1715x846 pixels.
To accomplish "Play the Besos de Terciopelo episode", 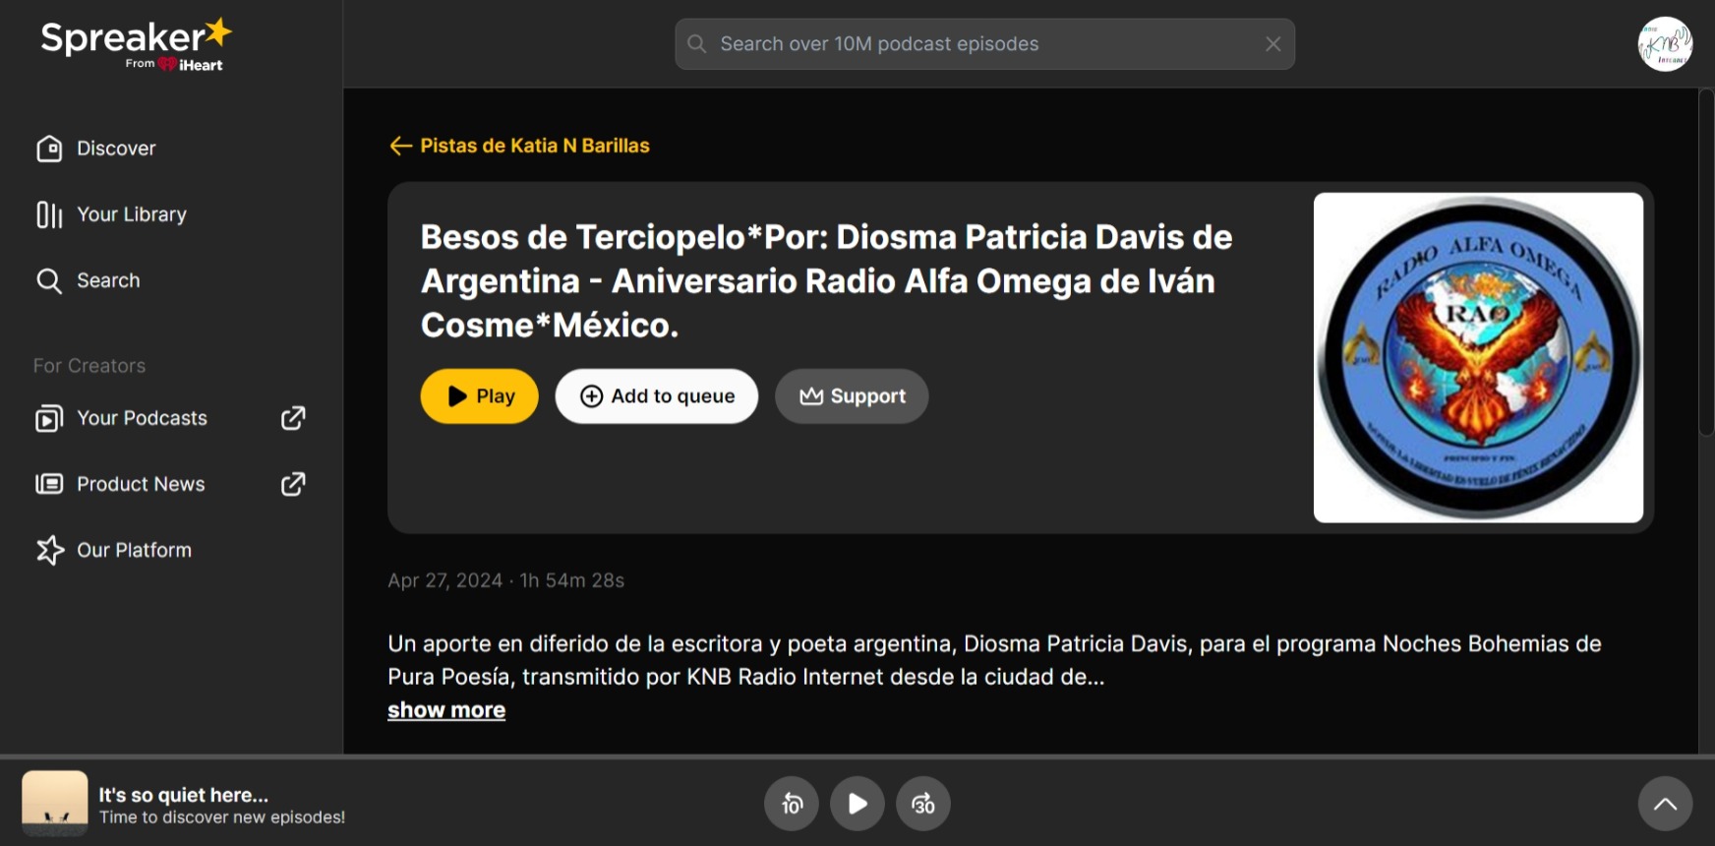I will pos(480,396).
